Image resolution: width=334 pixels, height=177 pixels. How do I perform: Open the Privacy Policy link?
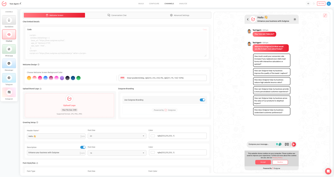(277, 158)
